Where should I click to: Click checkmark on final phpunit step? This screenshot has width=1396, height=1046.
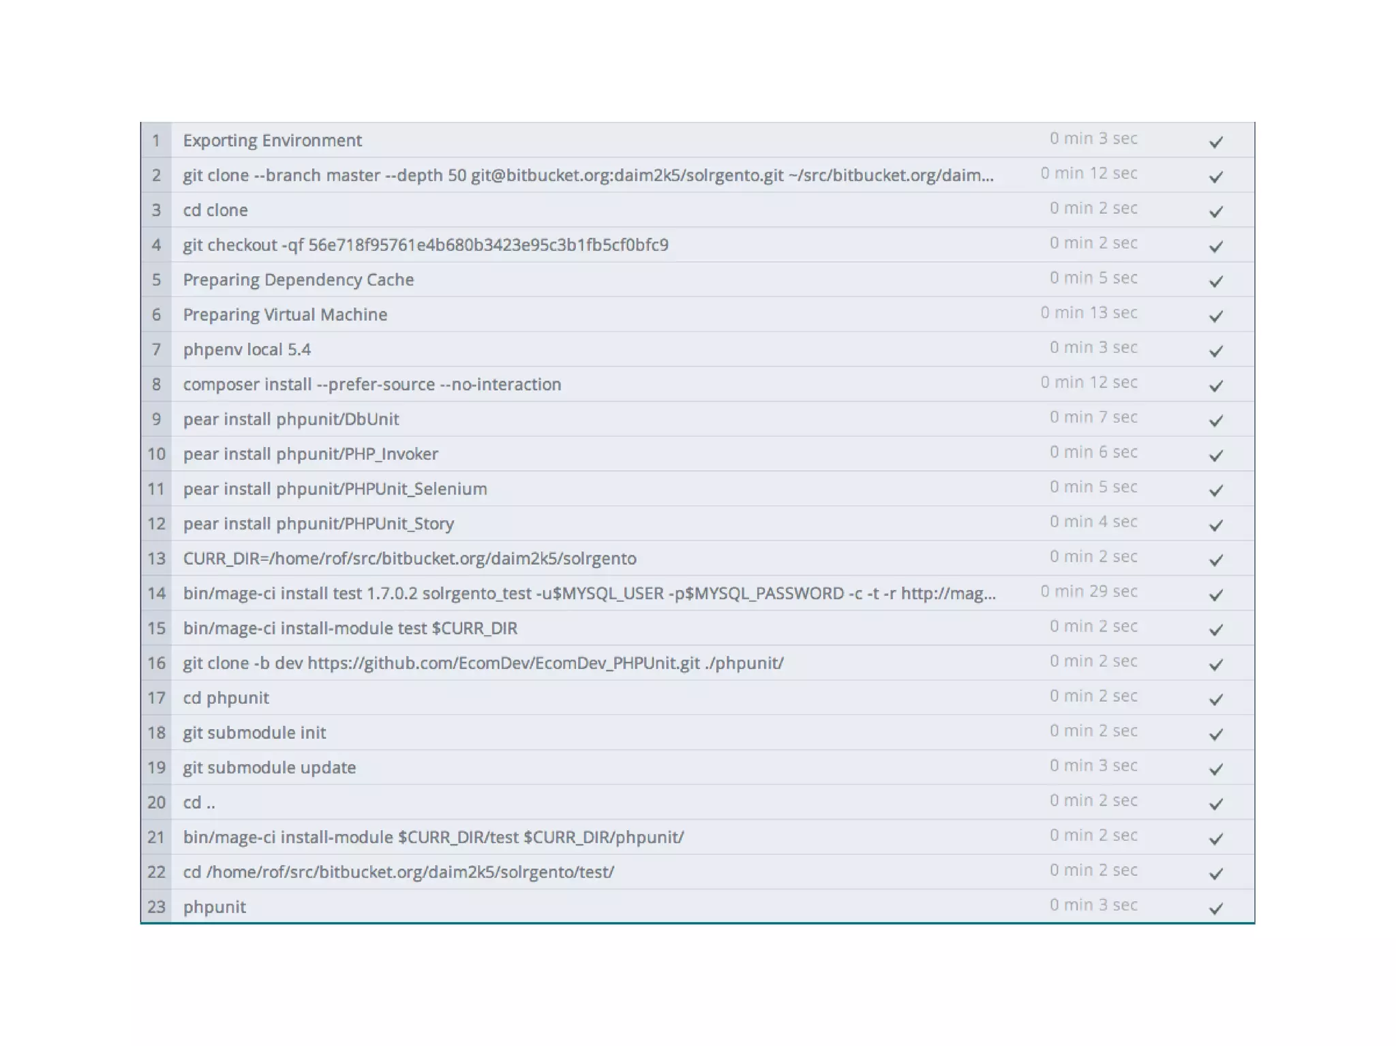1215,908
